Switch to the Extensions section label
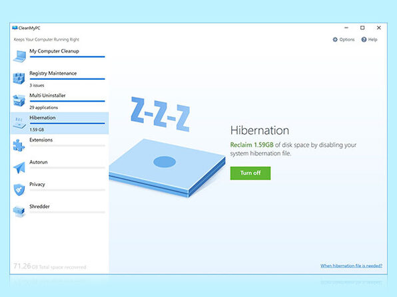397x297 pixels. (x=41, y=140)
